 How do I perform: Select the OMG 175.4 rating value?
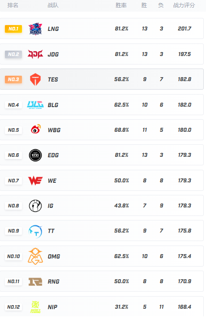pyautogui.click(x=185, y=256)
